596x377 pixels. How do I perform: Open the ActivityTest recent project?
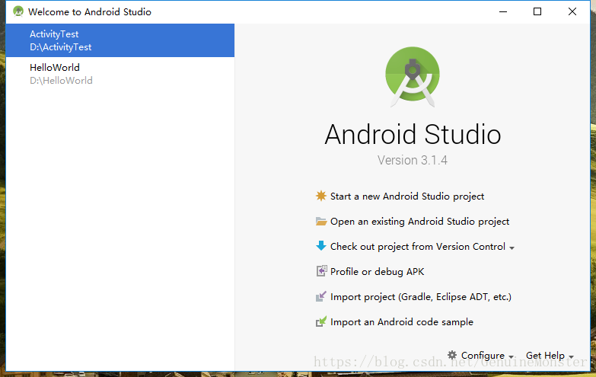(x=120, y=40)
